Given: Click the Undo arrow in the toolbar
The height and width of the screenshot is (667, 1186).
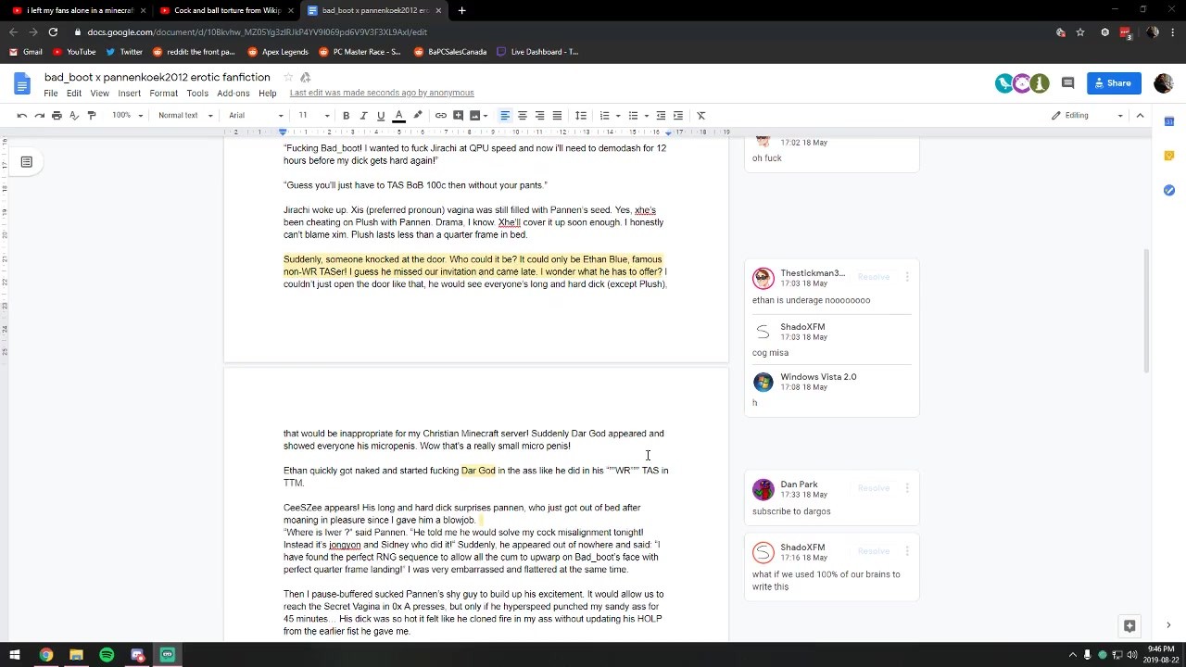Looking at the screenshot, I should [x=21, y=116].
